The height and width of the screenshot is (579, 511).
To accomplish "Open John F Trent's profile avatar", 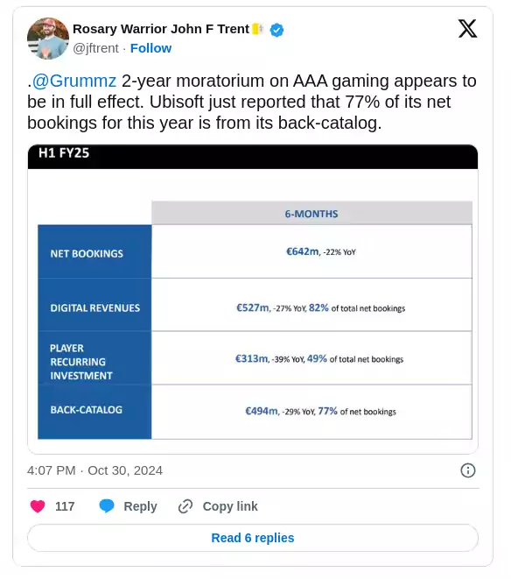I will tap(48, 38).
